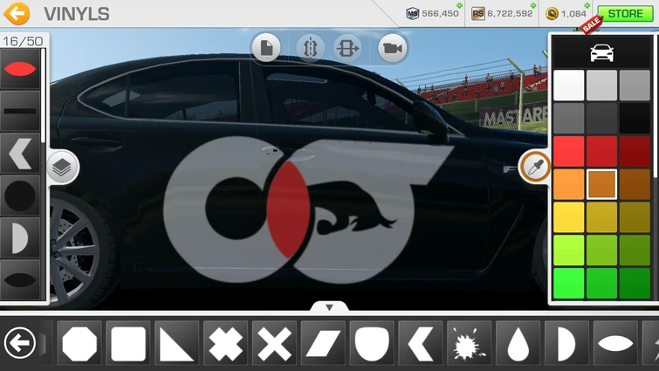This screenshot has height=371, width=659.
Task: Pick the black swatch
Action: [635, 118]
